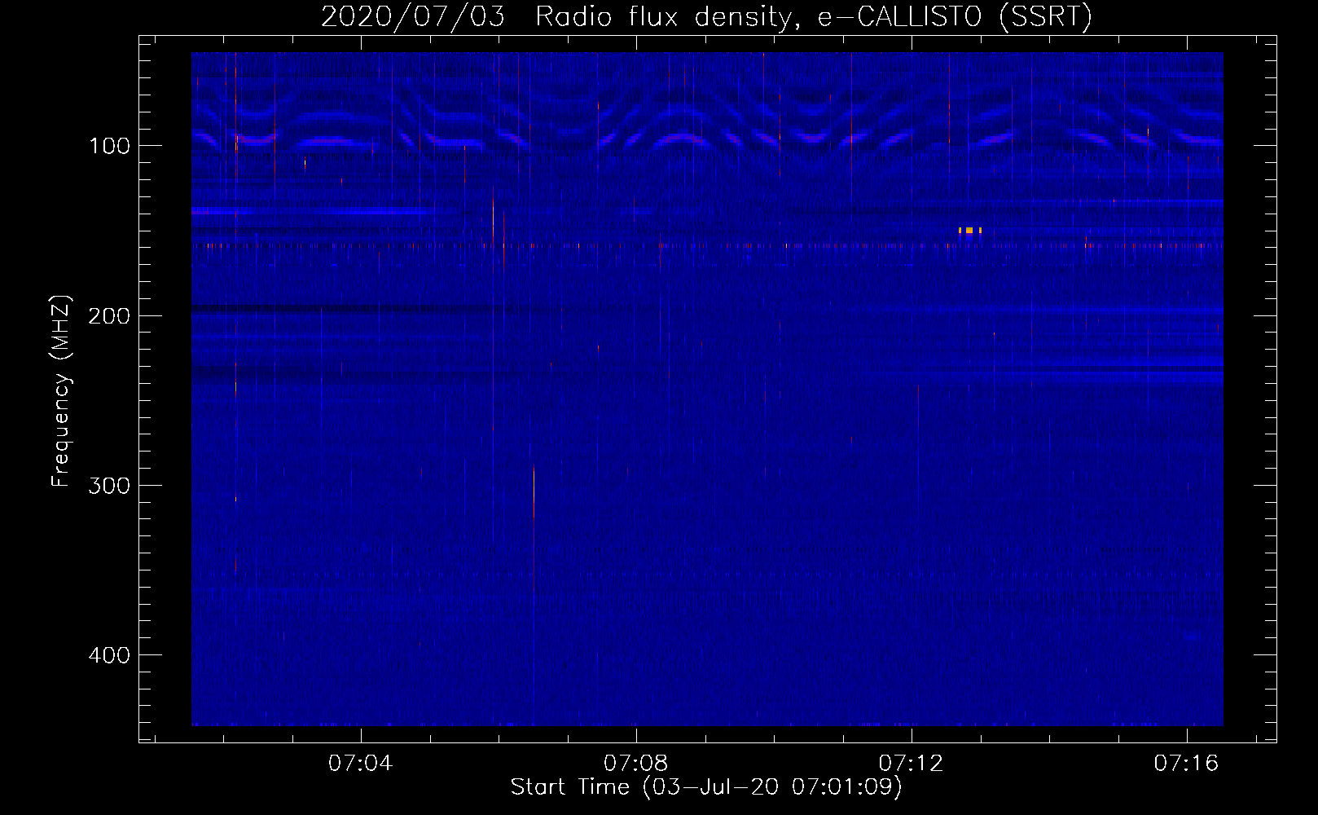Click the 'Start Time (03-Jul-20 07:01:09)' label
The image size is (1318, 815).
click(x=706, y=787)
